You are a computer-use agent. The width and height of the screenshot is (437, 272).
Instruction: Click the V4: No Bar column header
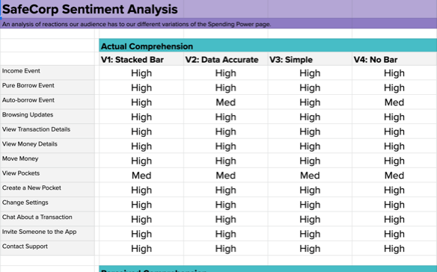pyautogui.click(x=376, y=60)
